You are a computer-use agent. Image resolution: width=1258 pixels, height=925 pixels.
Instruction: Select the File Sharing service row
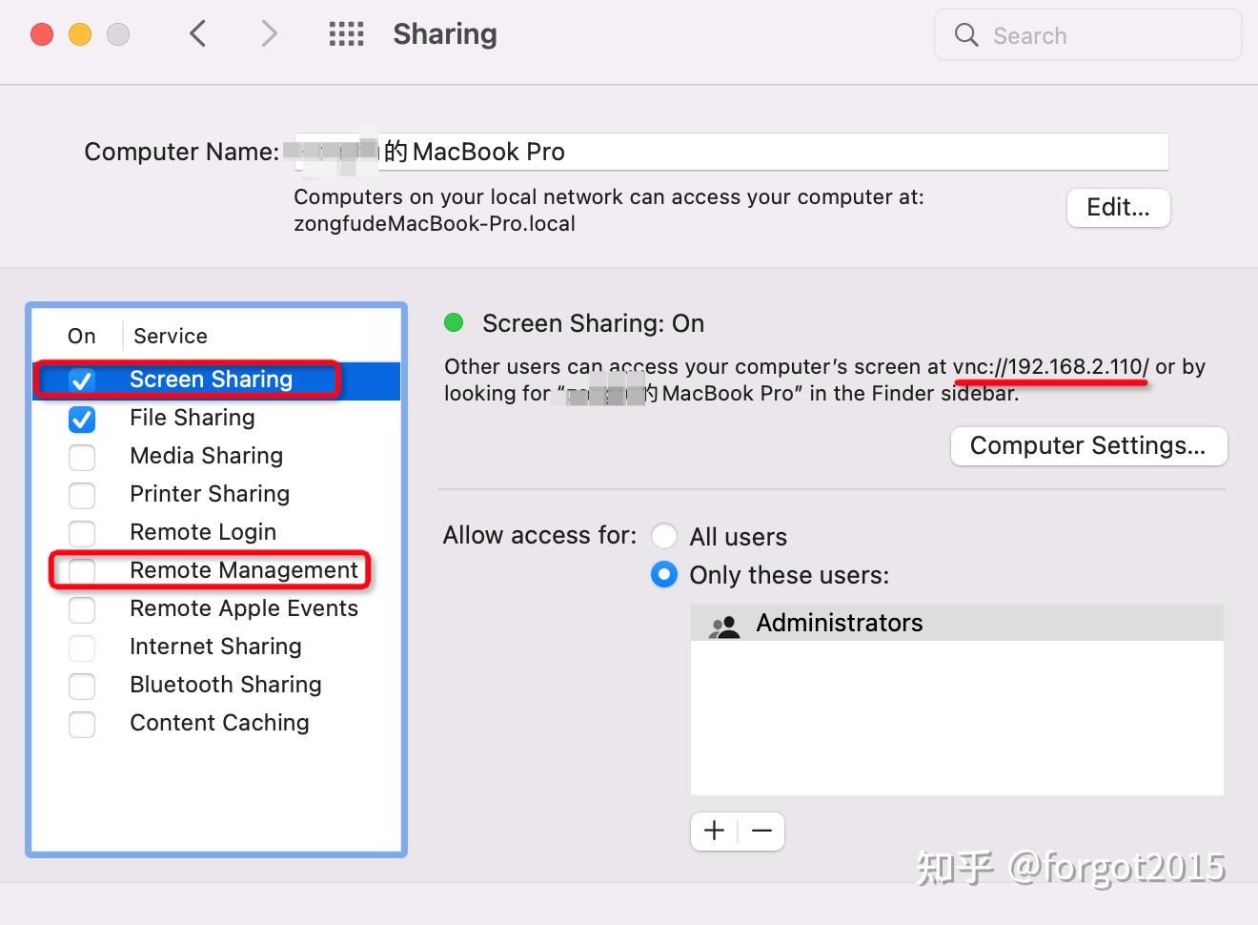click(x=216, y=419)
